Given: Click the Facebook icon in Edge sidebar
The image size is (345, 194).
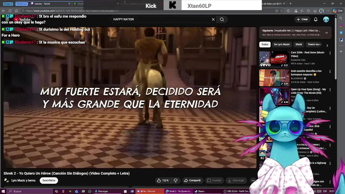Looking at the screenshot, I should pyautogui.click(x=341, y=33).
